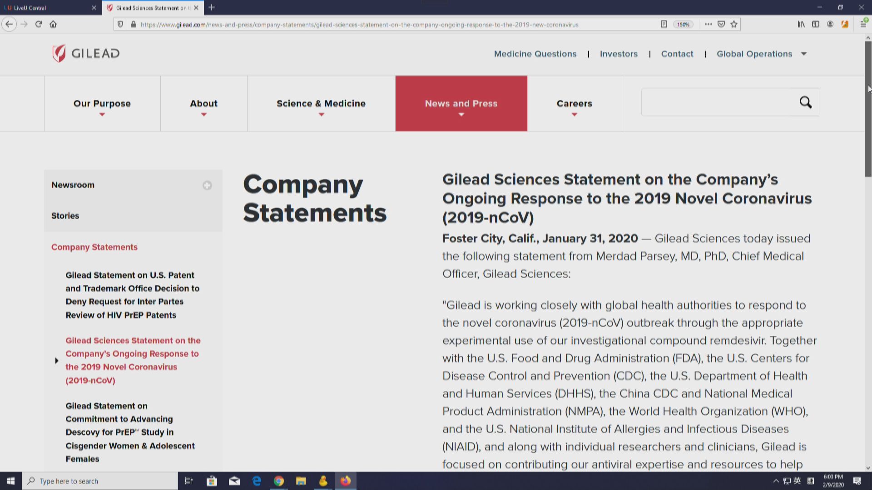The image size is (872, 490).
Task: Toggle reader view icon in address bar
Action: 664,24
